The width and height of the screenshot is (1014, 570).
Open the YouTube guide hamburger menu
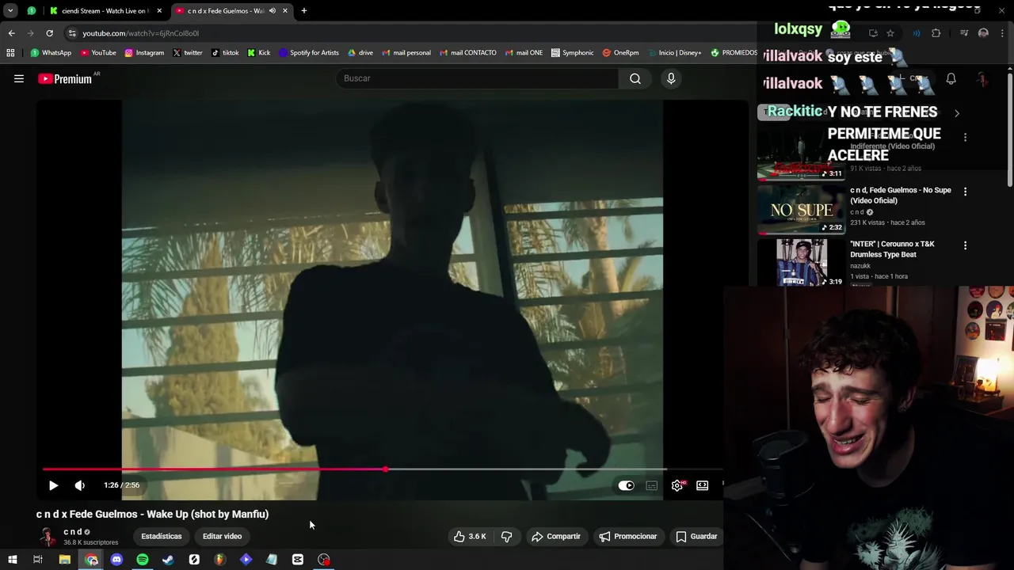point(19,78)
